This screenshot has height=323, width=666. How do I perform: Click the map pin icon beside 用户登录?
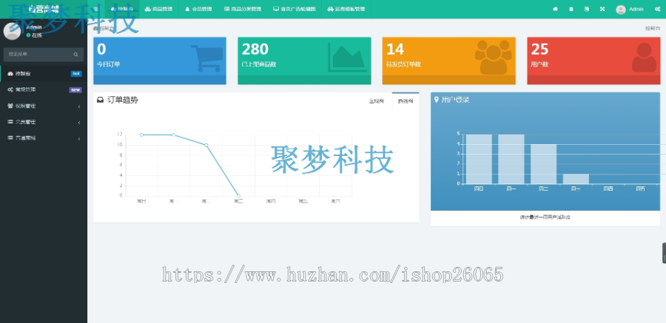436,100
